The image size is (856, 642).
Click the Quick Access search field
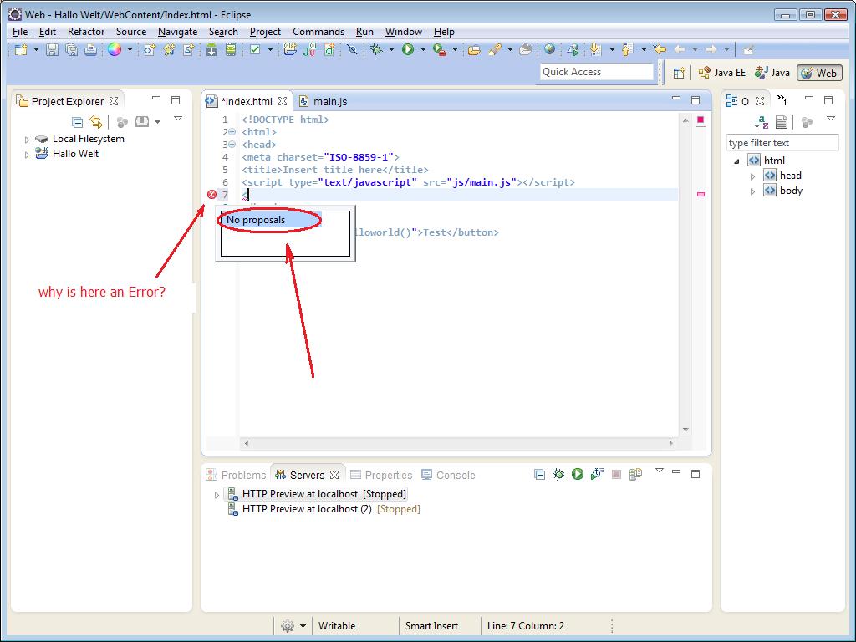(597, 72)
